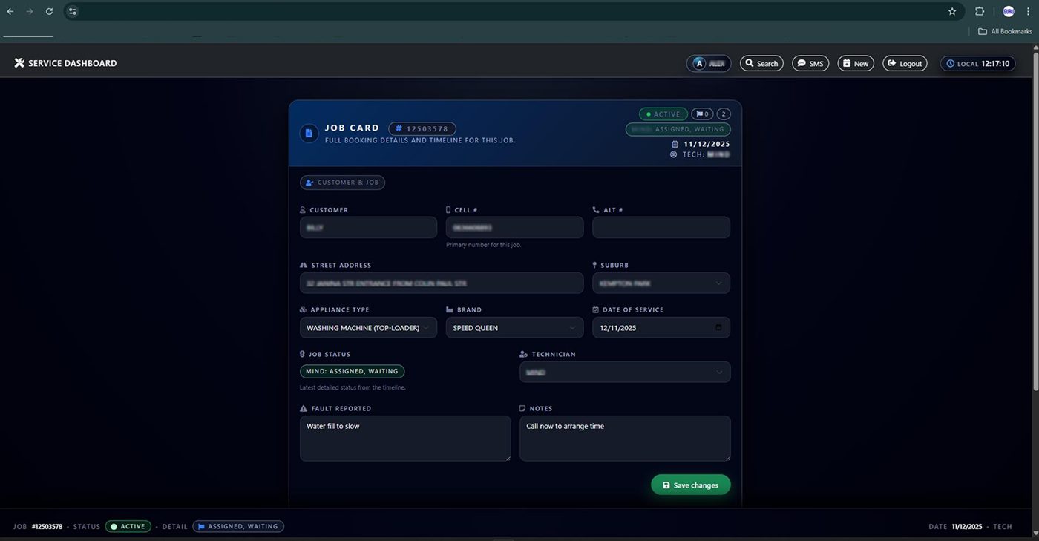The height and width of the screenshot is (541, 1039).
Task: Click inside the Fault Reported textbox
Action: coord(404,439)
